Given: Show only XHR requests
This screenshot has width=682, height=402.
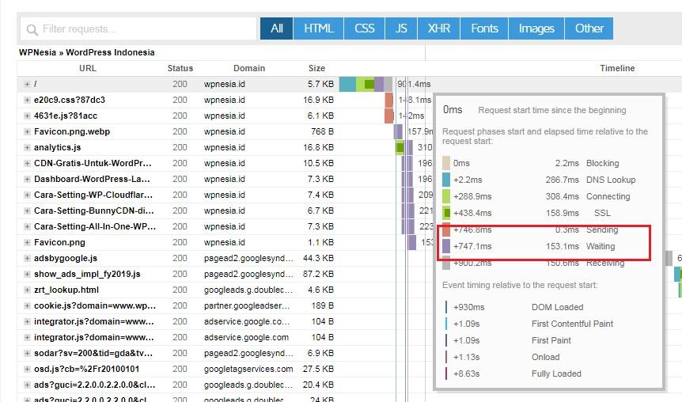Looking at the screenshot, I should [439, 28].
